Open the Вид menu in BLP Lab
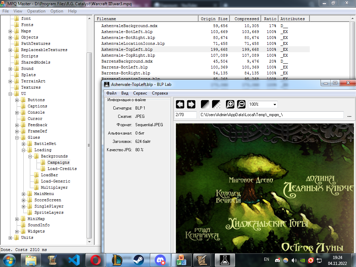 click(x=125, y=93)
